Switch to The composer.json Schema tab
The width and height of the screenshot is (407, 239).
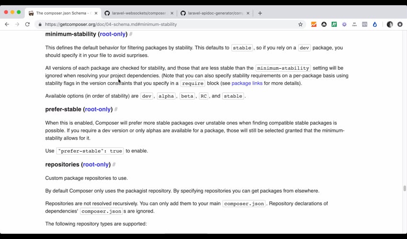pos(63,13)
